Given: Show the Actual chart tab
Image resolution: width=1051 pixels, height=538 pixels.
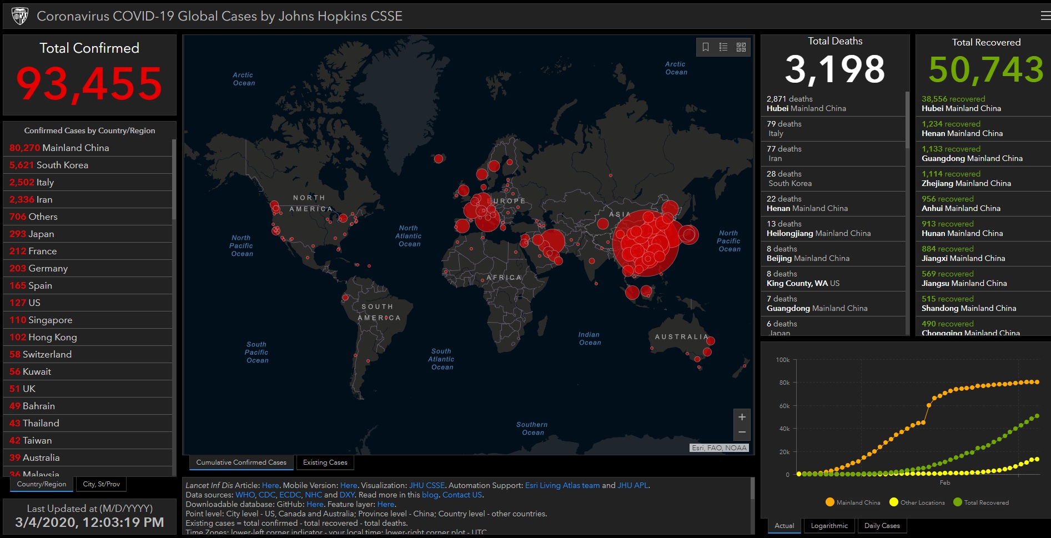Looking at the screenshot, I should click(x=785, y=526).
